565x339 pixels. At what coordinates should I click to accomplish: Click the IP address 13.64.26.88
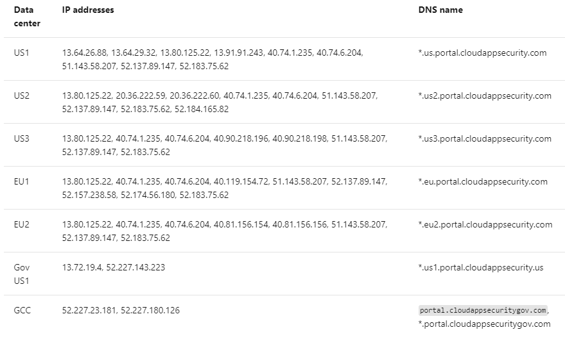pos(84,53)
